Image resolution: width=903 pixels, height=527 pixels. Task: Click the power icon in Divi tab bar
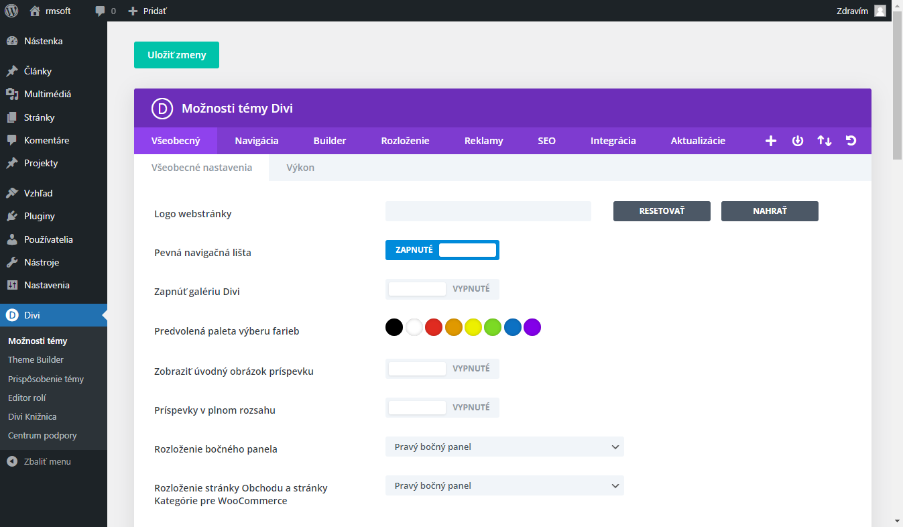[x=798, y=141]
